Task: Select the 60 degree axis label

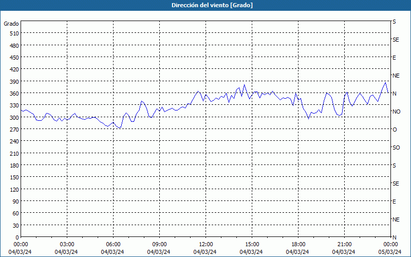Action: tap(15, 213)
